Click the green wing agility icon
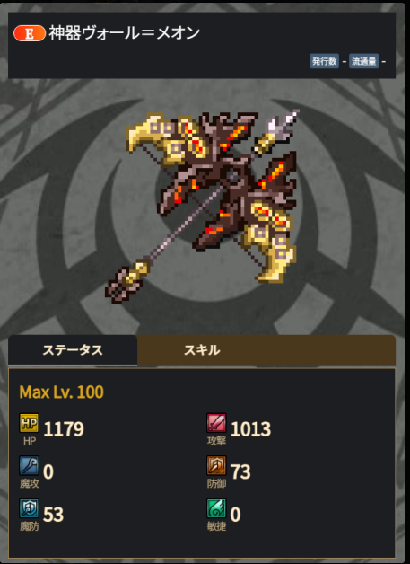 pyautogui.click(x=216, y=508)
